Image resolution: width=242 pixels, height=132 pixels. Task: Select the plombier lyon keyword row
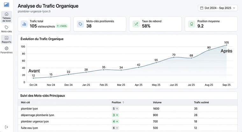click(x=64, y=108)
